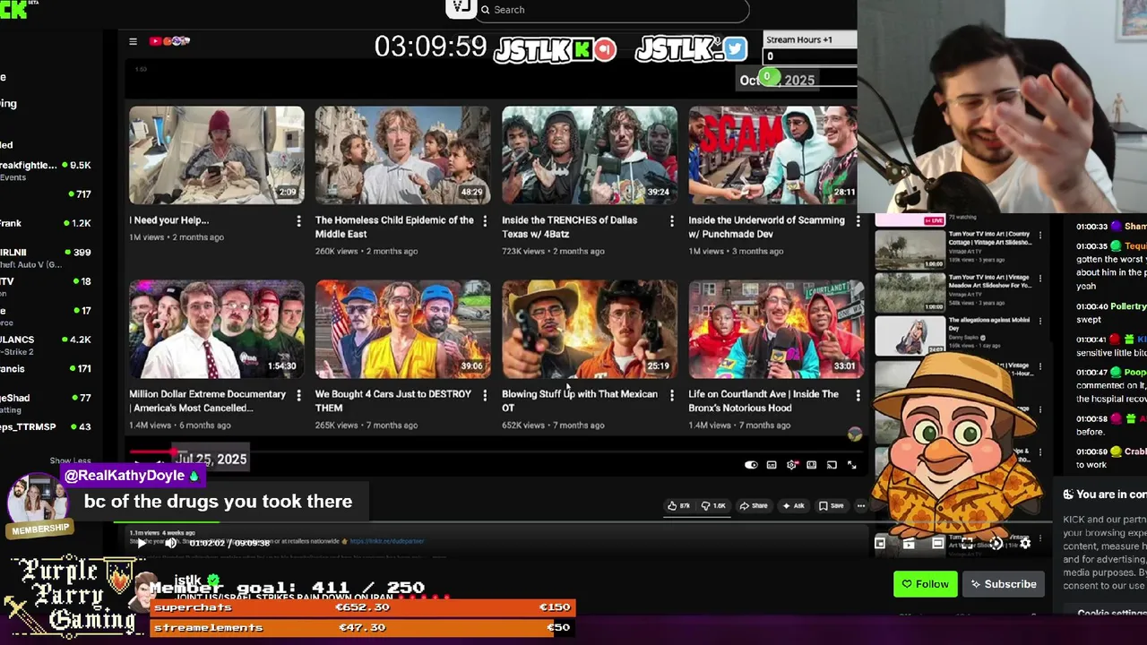Open the YouTube player settings gear

point(791,465)
